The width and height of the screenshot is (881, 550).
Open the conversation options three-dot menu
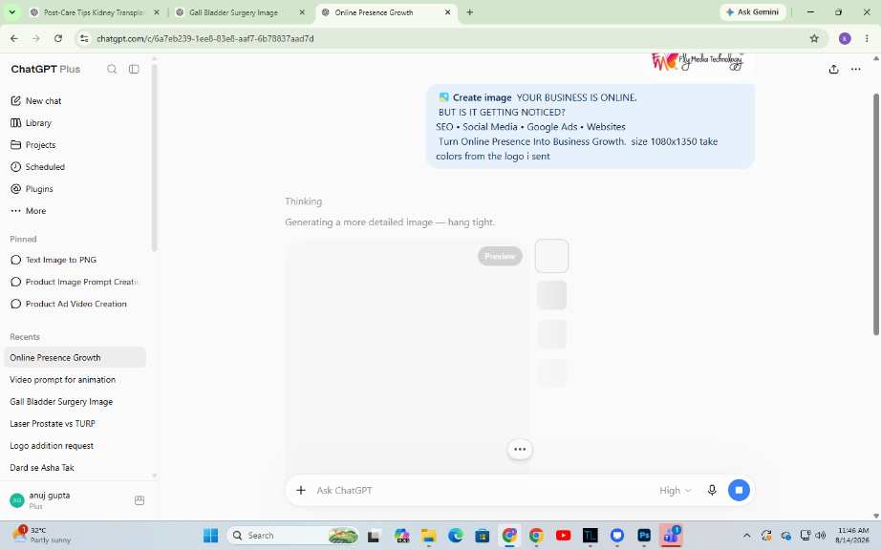(x=856, y=69)
